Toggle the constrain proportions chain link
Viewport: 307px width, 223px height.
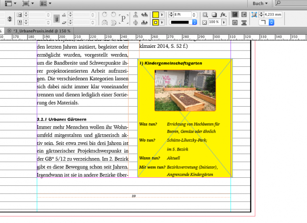point(57,18)
